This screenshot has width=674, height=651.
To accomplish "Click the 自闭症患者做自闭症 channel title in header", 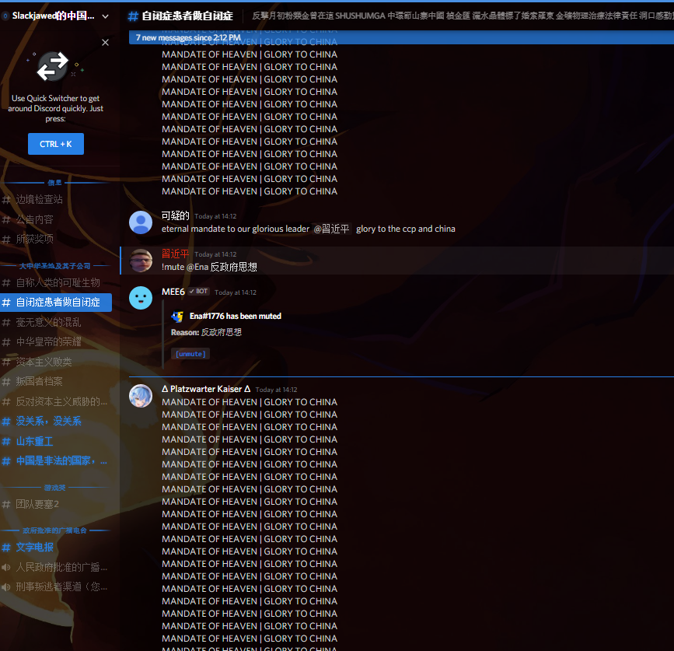I will click(x=187, y=16).
